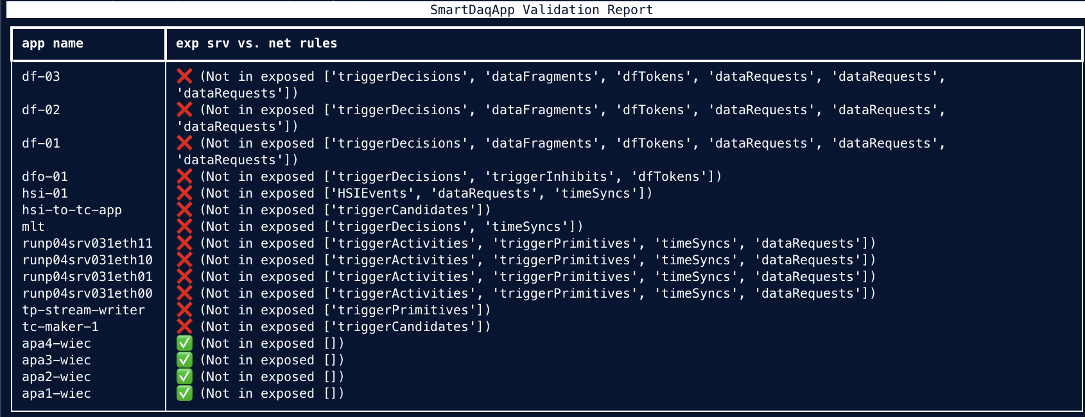
Task: Click the green check mark for apa3-wiec
Action: point(184,360)
